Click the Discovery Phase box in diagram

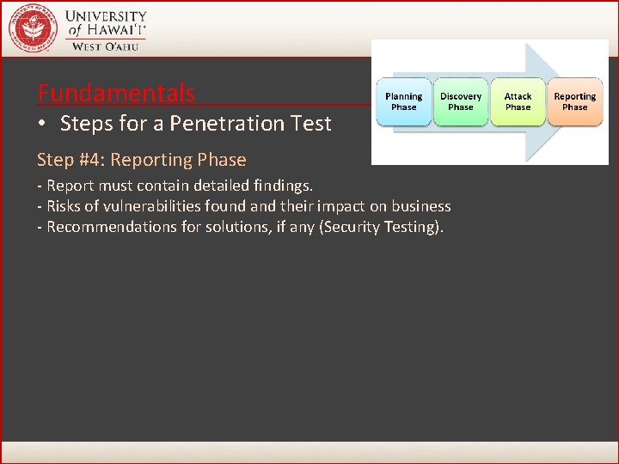pyautogui.click(x=461, y=101)
